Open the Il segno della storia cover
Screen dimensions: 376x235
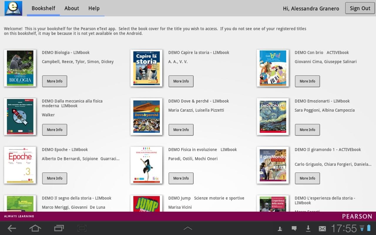click(x=20, y=203)
